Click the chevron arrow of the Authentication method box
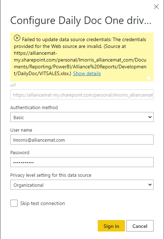Screen dimensions: 164x239 pyautogui.click(x=150, y=117)
